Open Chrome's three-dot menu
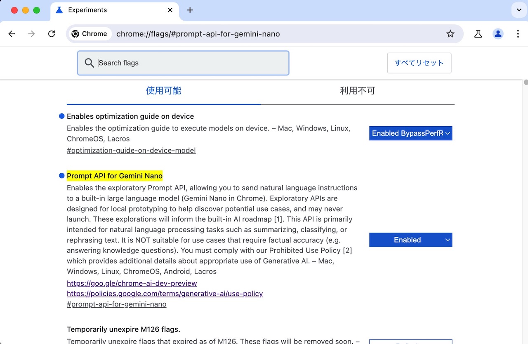The image size is (528, 344). (x=518, y=34)
